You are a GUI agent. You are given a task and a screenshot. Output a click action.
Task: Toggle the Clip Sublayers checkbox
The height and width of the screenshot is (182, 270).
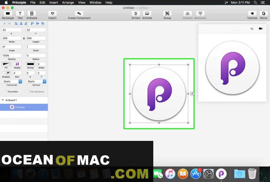coord(28,91)
